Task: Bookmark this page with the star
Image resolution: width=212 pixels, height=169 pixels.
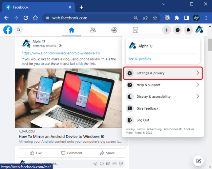Action: 155,18
